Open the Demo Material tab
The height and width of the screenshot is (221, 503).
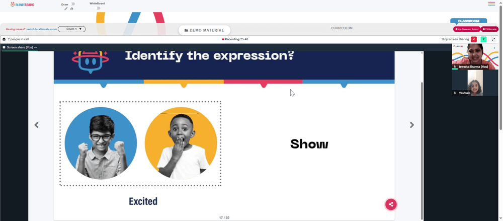click(x=204, y=30)
